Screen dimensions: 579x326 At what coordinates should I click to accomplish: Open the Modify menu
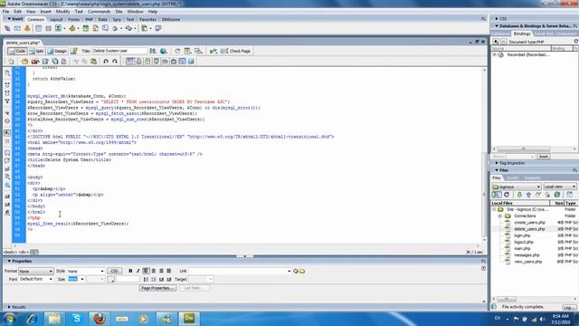(62, 12)
